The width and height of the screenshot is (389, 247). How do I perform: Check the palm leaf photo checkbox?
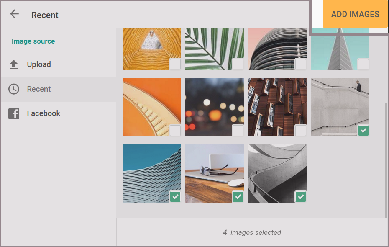(238, 64)
